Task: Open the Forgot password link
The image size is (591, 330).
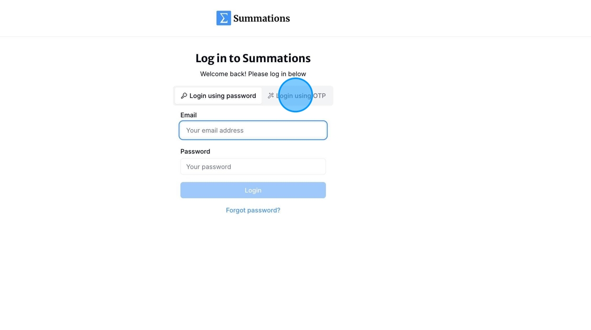Action: tap(253, 210)
